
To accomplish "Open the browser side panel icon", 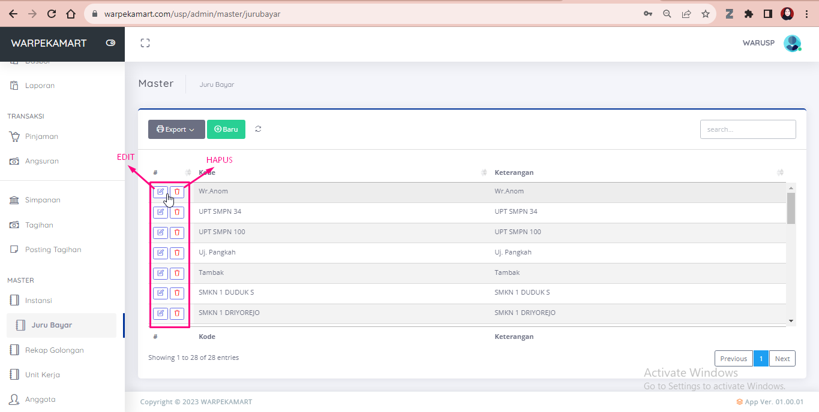I will (767, 14).
